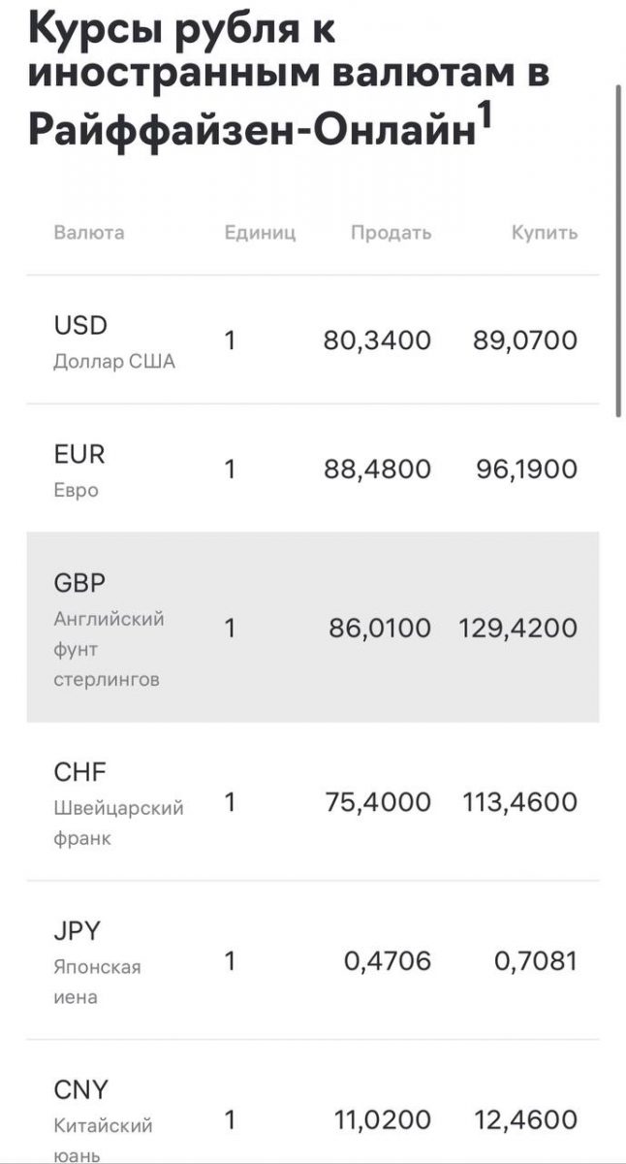This screenshot has height=1164, width=626.
Task: Click the Единиц column header
Action: pyautogui.click(x=260, y=233)
